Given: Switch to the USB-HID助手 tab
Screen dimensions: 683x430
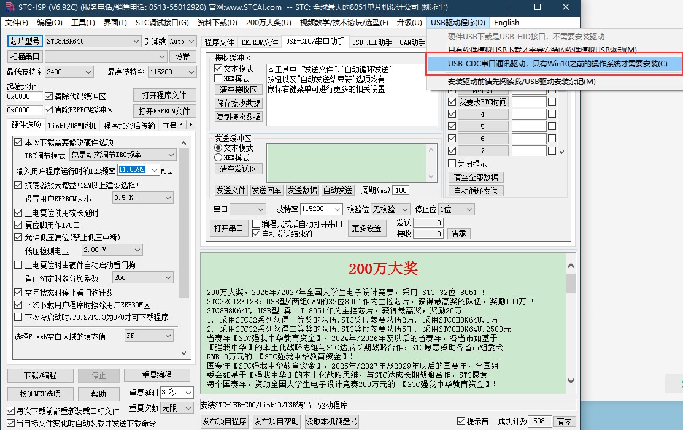Looking at the screenshot, I should [371, 42].
